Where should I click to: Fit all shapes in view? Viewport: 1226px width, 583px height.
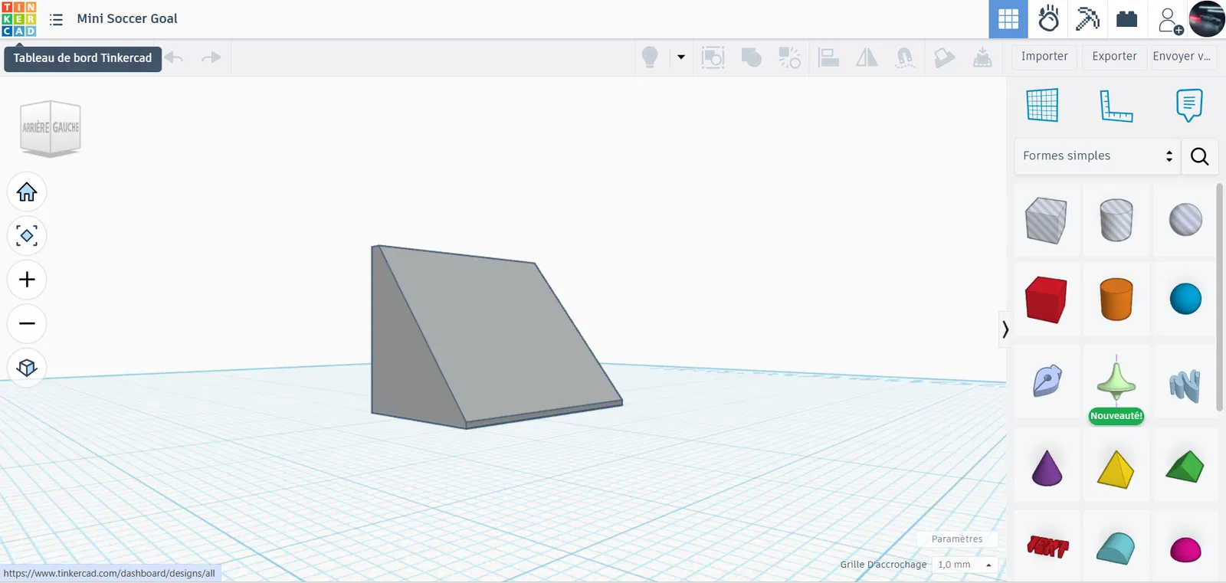click(27, 236)
